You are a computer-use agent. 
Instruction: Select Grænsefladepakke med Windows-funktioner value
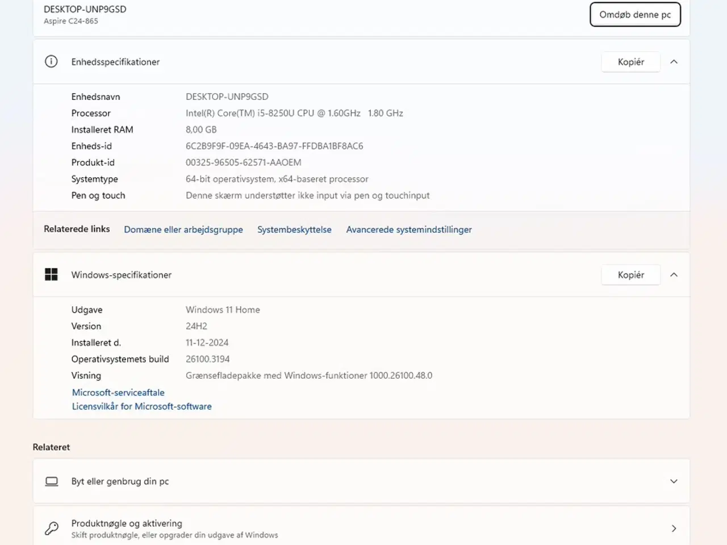coord(309,376)
